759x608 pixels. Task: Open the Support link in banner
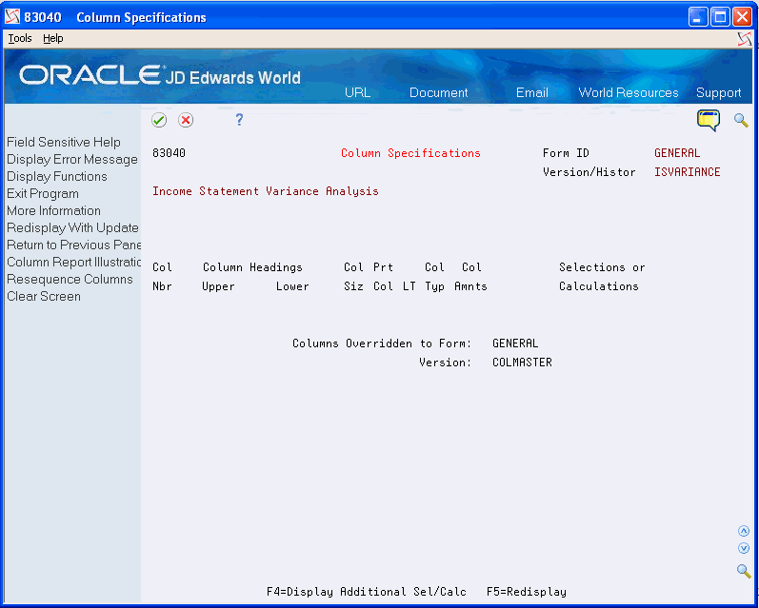(x=718, y=92)
